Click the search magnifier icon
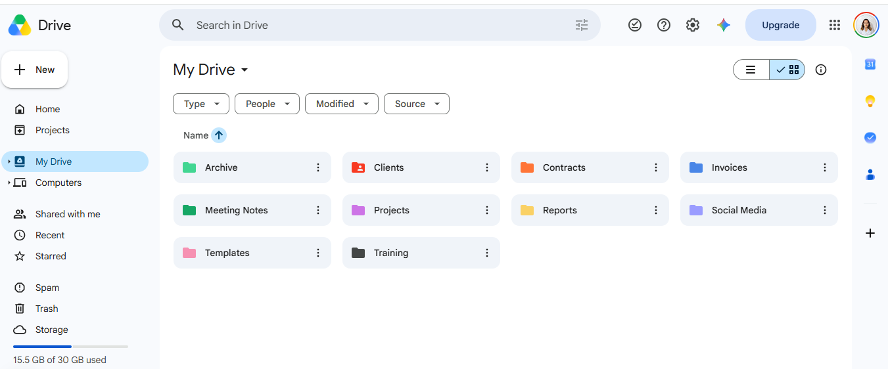888x369 pixels. pyautogui.click(x=177, y=25)
